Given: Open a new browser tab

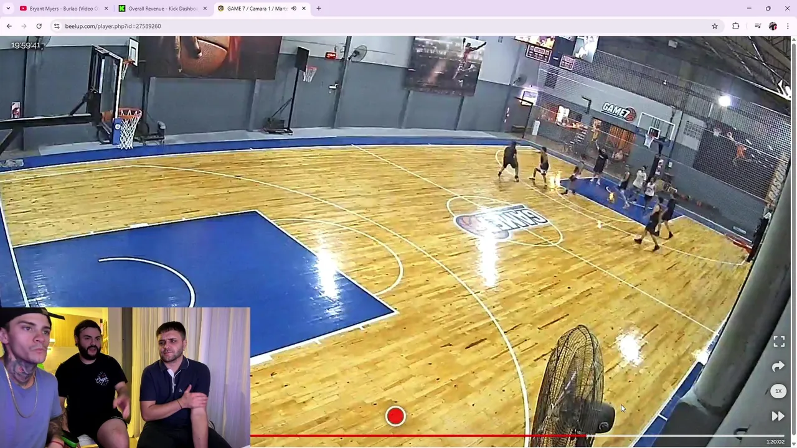Looking at the screenshot, I should [x=319, y=8].
